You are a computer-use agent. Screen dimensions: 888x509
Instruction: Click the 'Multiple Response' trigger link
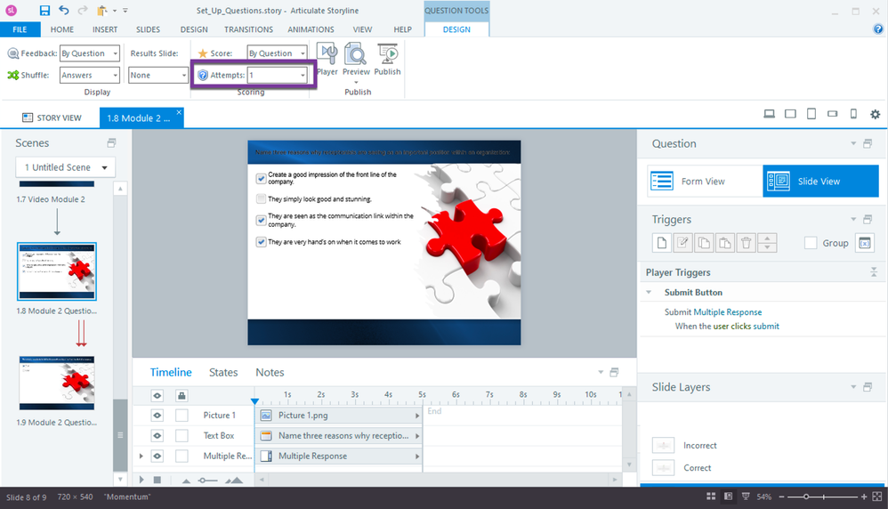[x=727, y=312]
